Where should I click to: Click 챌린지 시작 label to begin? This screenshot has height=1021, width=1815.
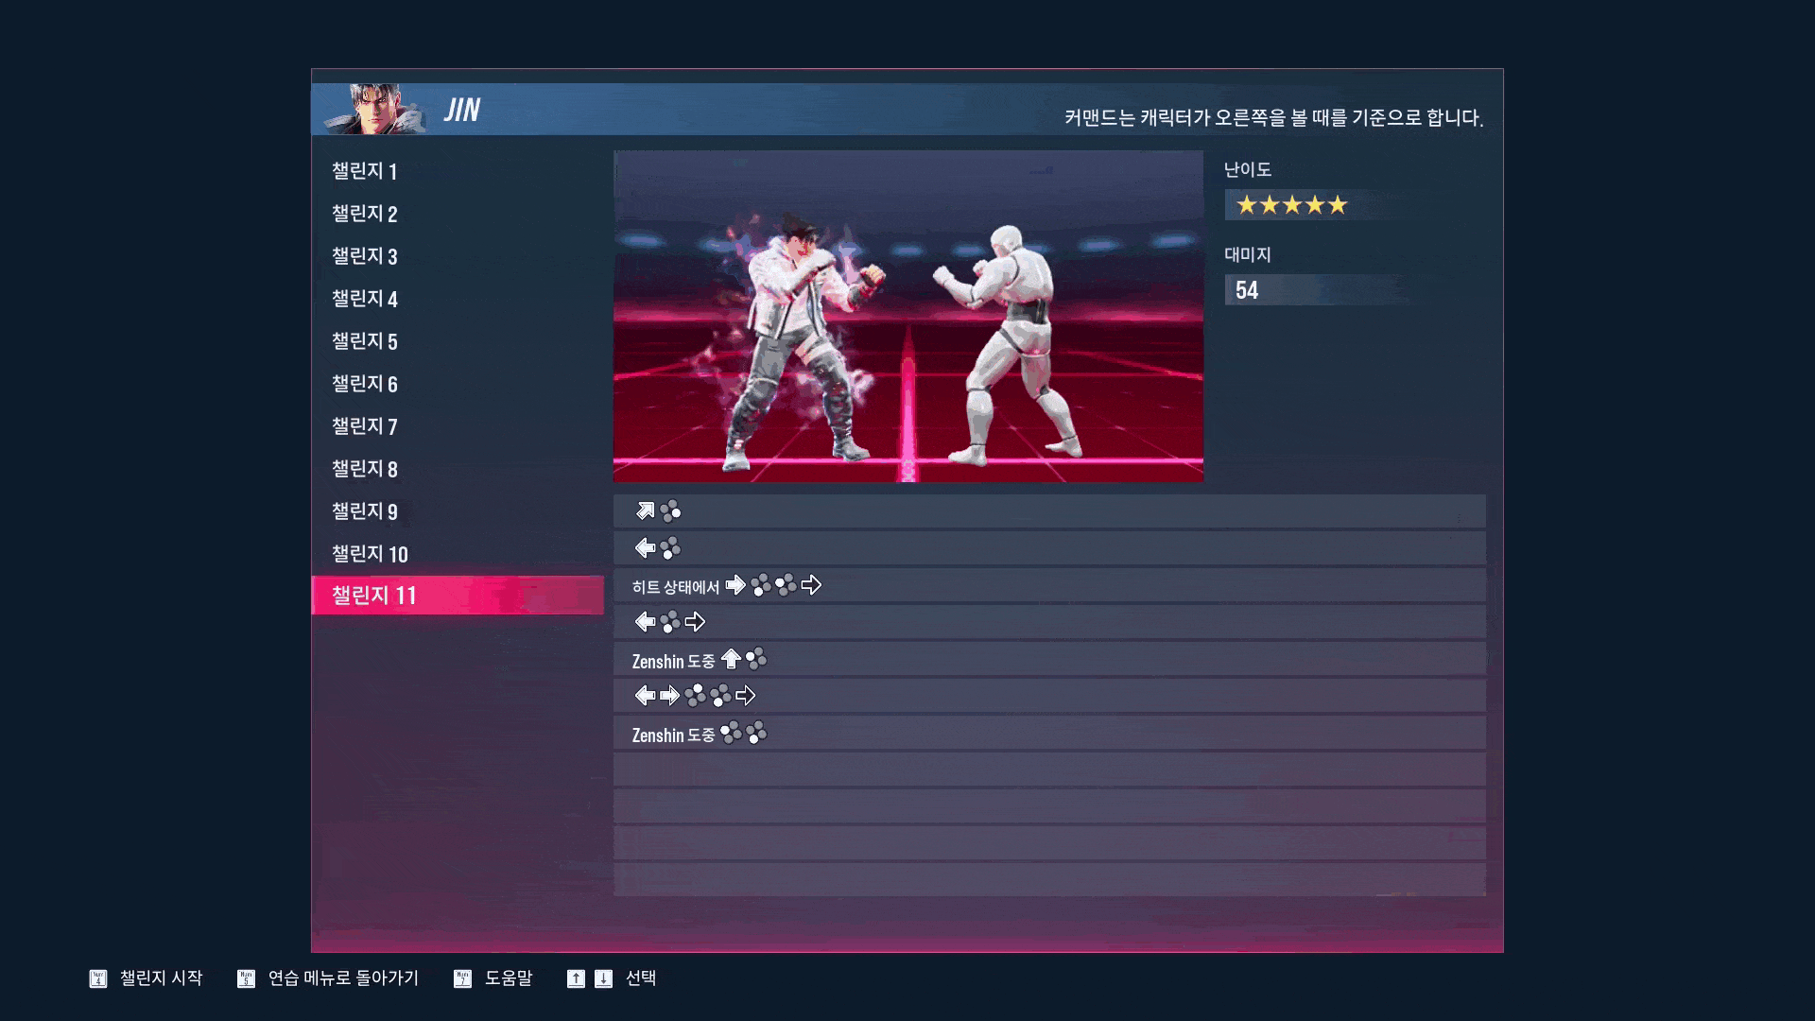tap(161, 978)
